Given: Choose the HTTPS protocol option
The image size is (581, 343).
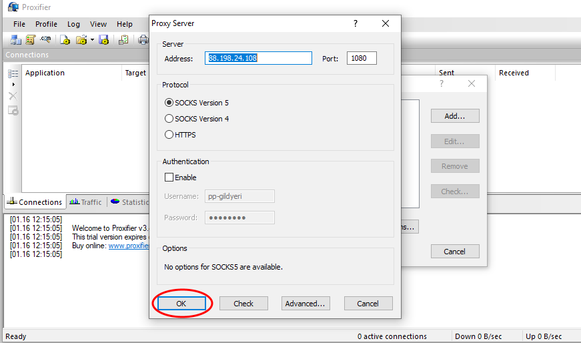Looking at the screenshot, I should [x=169, y=135].
